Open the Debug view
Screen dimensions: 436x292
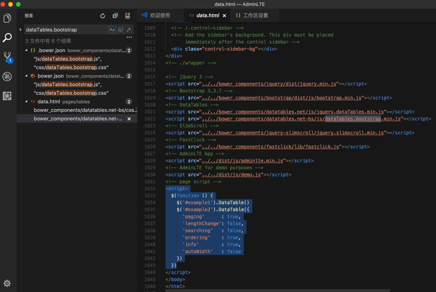click(x=7, y=76)
